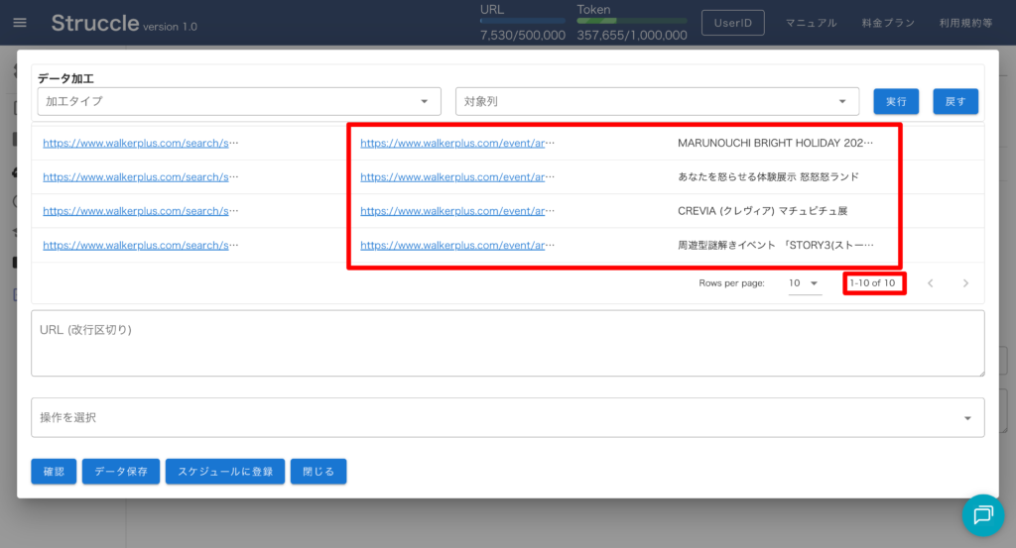The height and width of the screenshot is (548, 1016).
Task: Open event link in MARUNOUCHI BRIGHT HOLIDAY row
Action: [x=456, y=143]
